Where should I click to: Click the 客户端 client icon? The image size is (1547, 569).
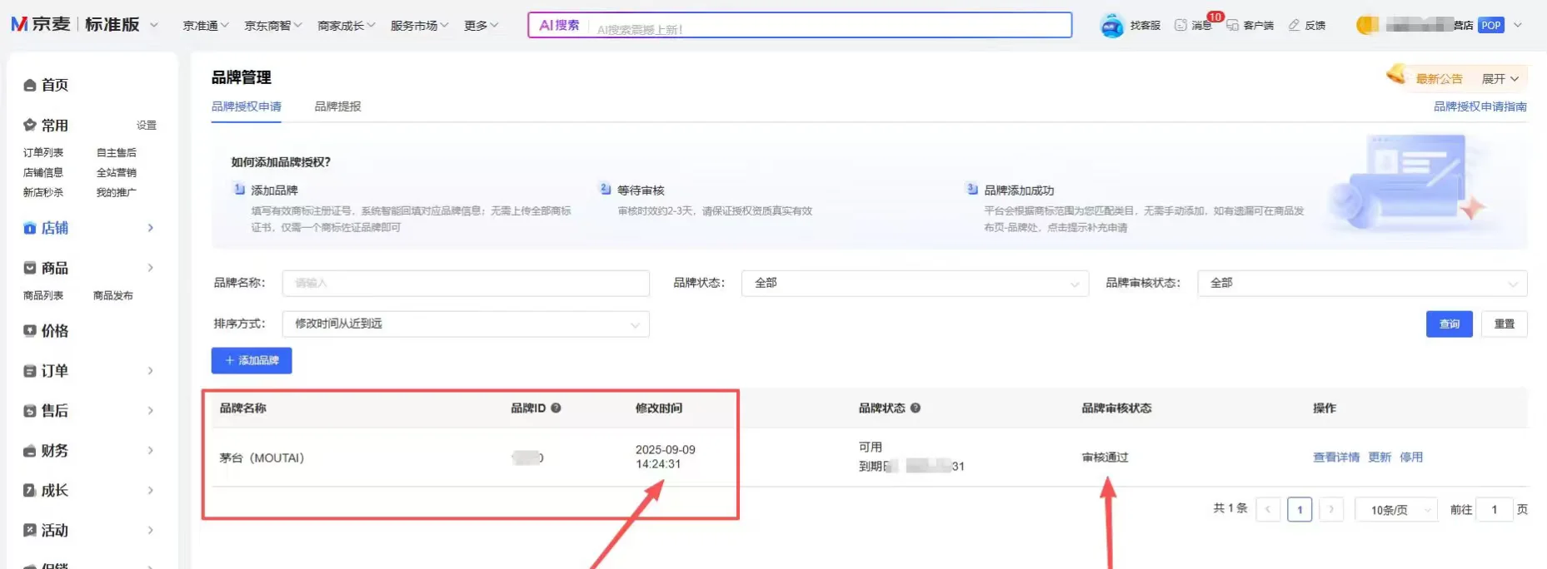[x=1232, y=26]
